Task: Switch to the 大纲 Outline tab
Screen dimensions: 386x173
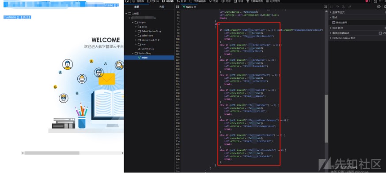Action: (x=162, y=7)
